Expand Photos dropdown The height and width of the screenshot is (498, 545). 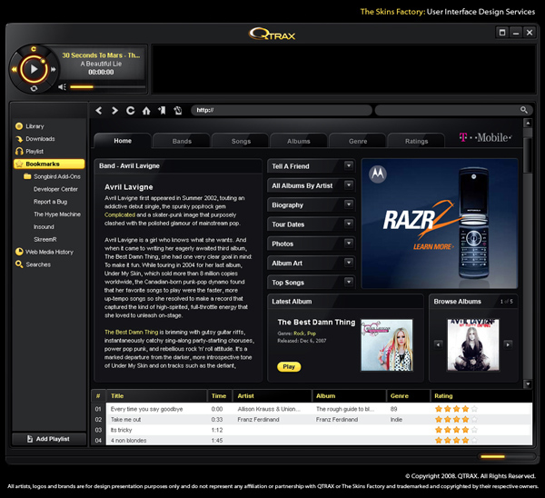[349, 243]
